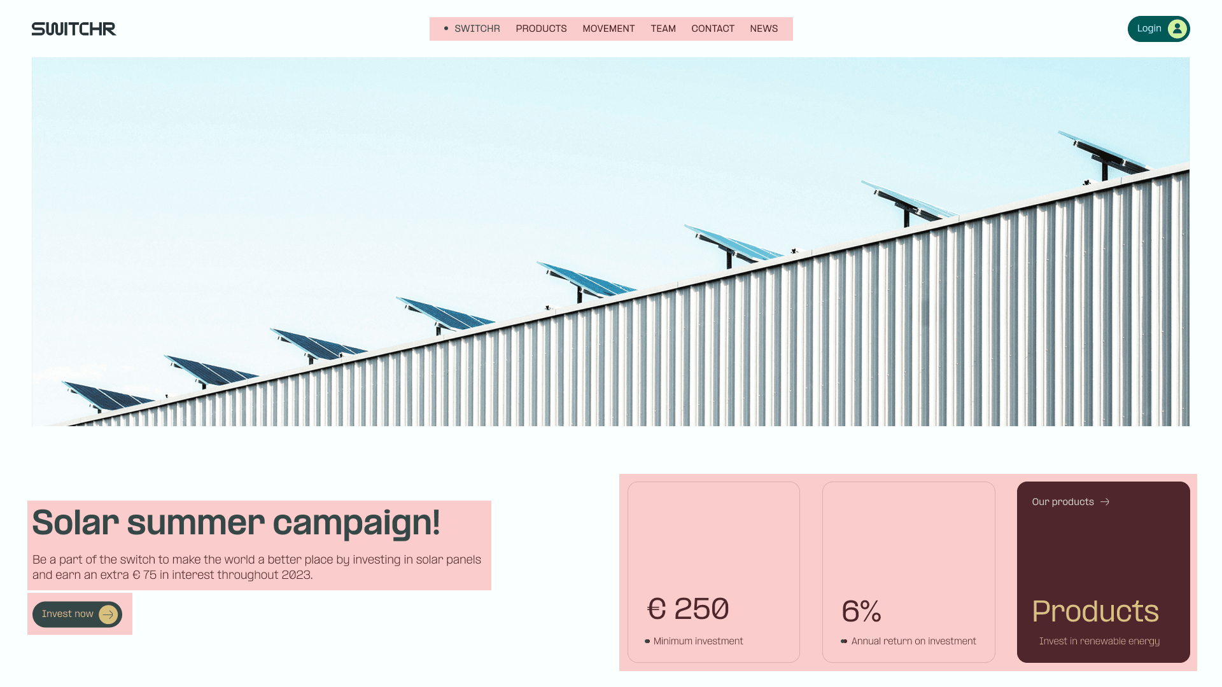
Task: Click the solar panels hero image
Action: point(610,242)
